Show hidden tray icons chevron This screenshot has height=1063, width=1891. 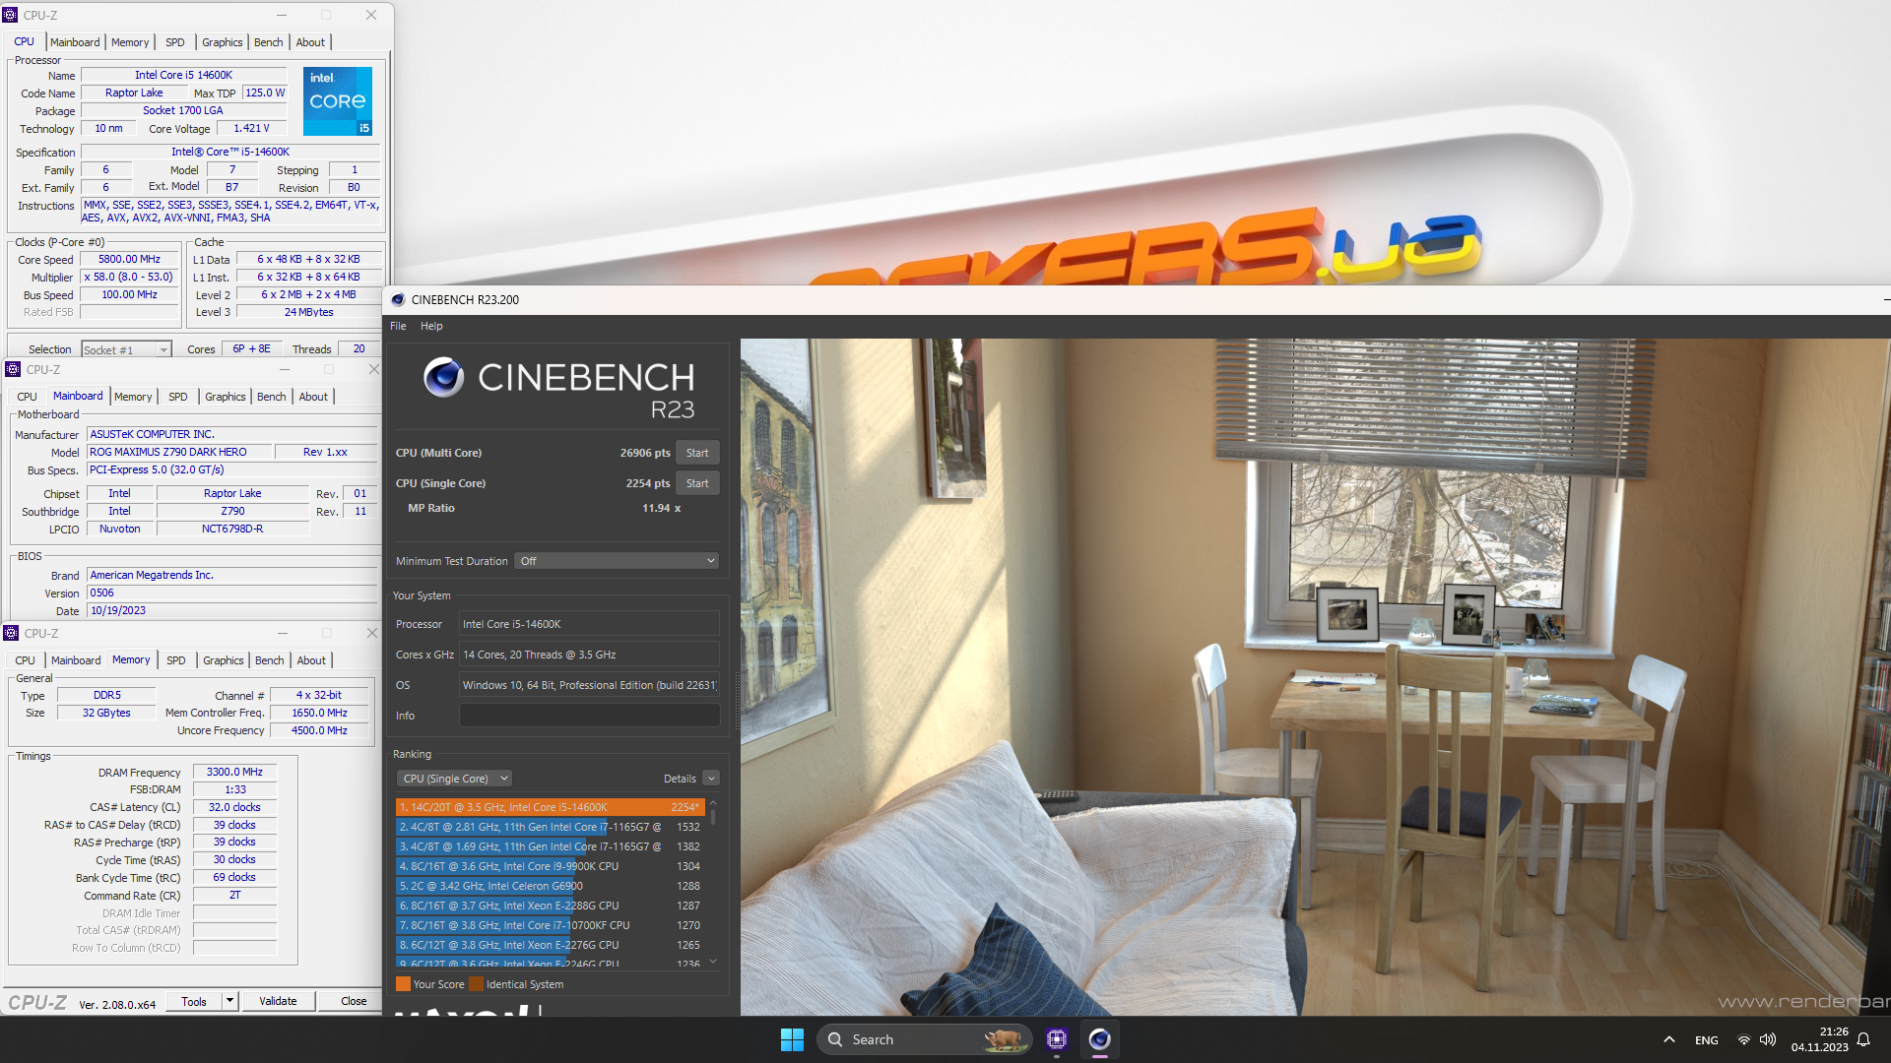[1668, 1039]
